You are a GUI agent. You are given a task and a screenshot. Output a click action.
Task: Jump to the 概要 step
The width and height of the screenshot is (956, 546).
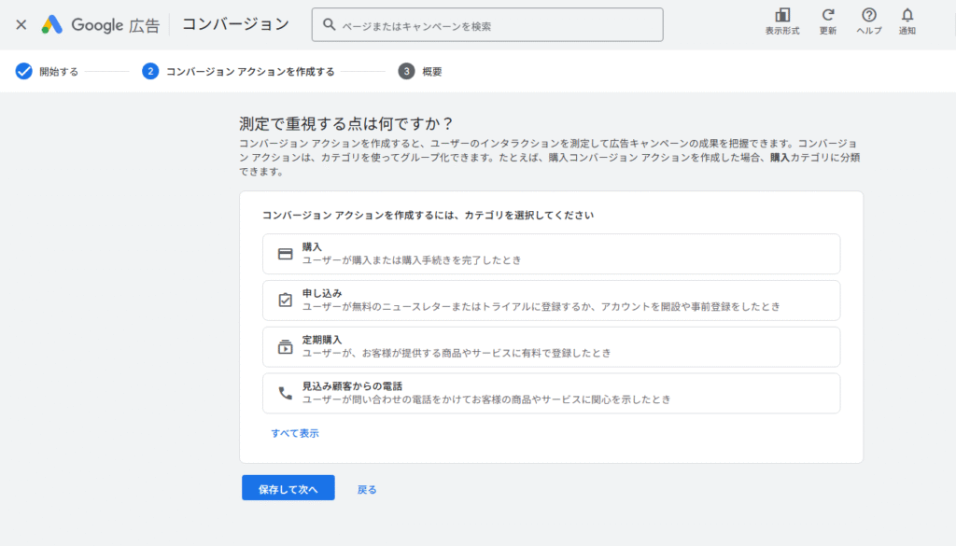pos(419,68)
